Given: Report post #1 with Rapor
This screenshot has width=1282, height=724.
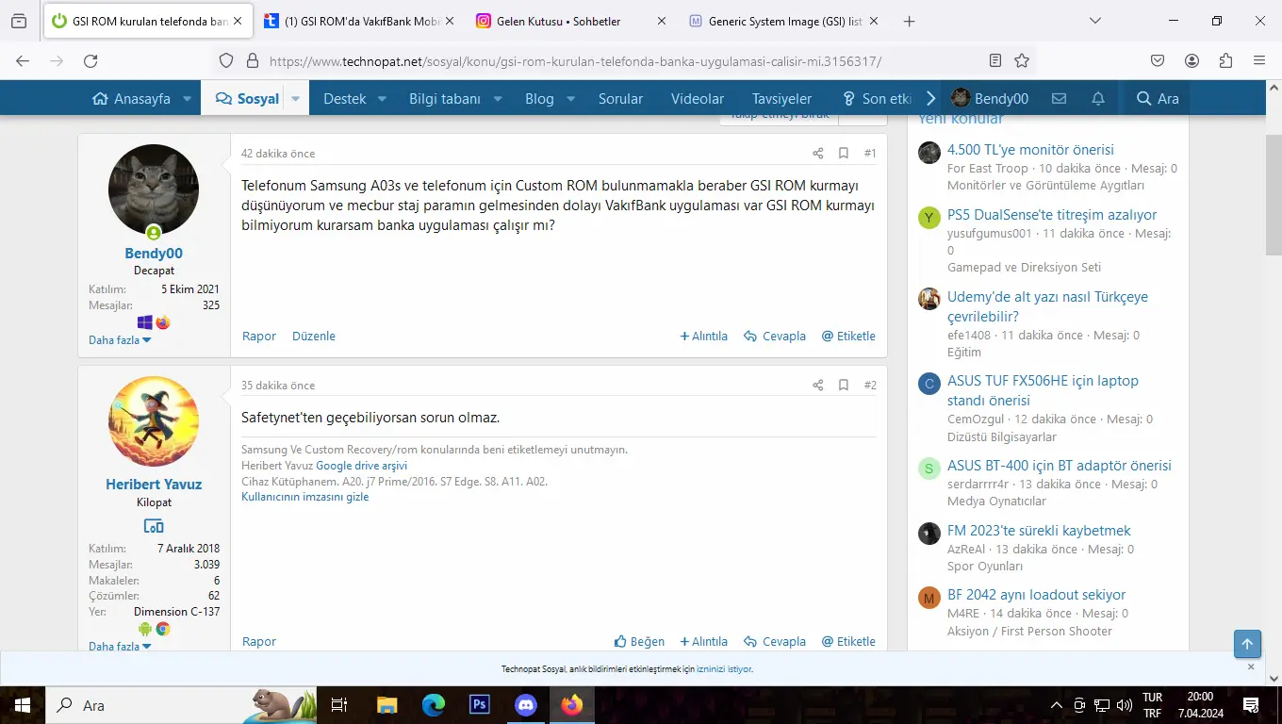Looking at the screenshot, I should click(x=259, y=336).
